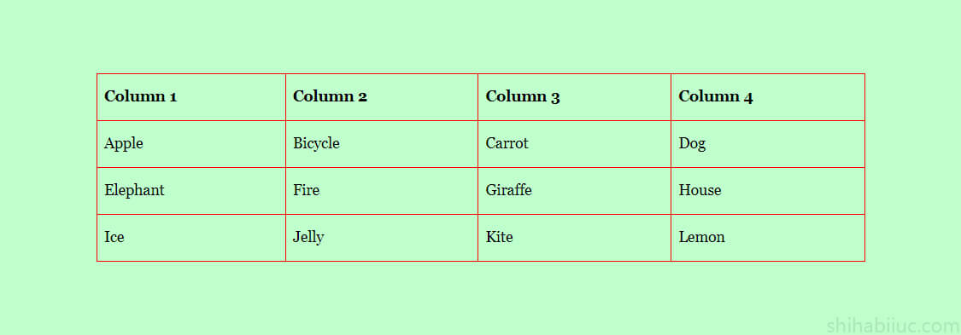Click the Column 2 header cell
The width and height of the screenshot is (961, 335).
pos(382,97)
